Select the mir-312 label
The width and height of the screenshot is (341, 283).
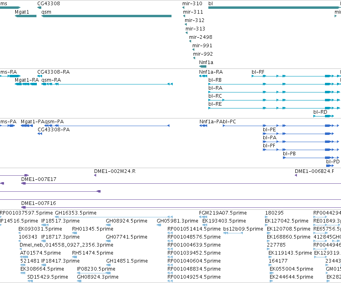click(195, 20)
